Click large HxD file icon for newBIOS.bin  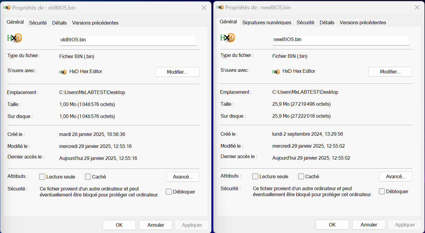(x=228, y=38)
